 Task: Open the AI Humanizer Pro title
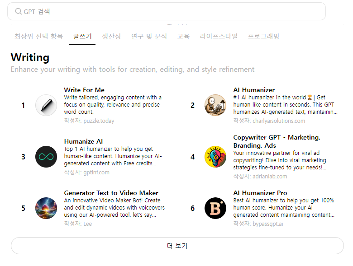click(260, 193)
